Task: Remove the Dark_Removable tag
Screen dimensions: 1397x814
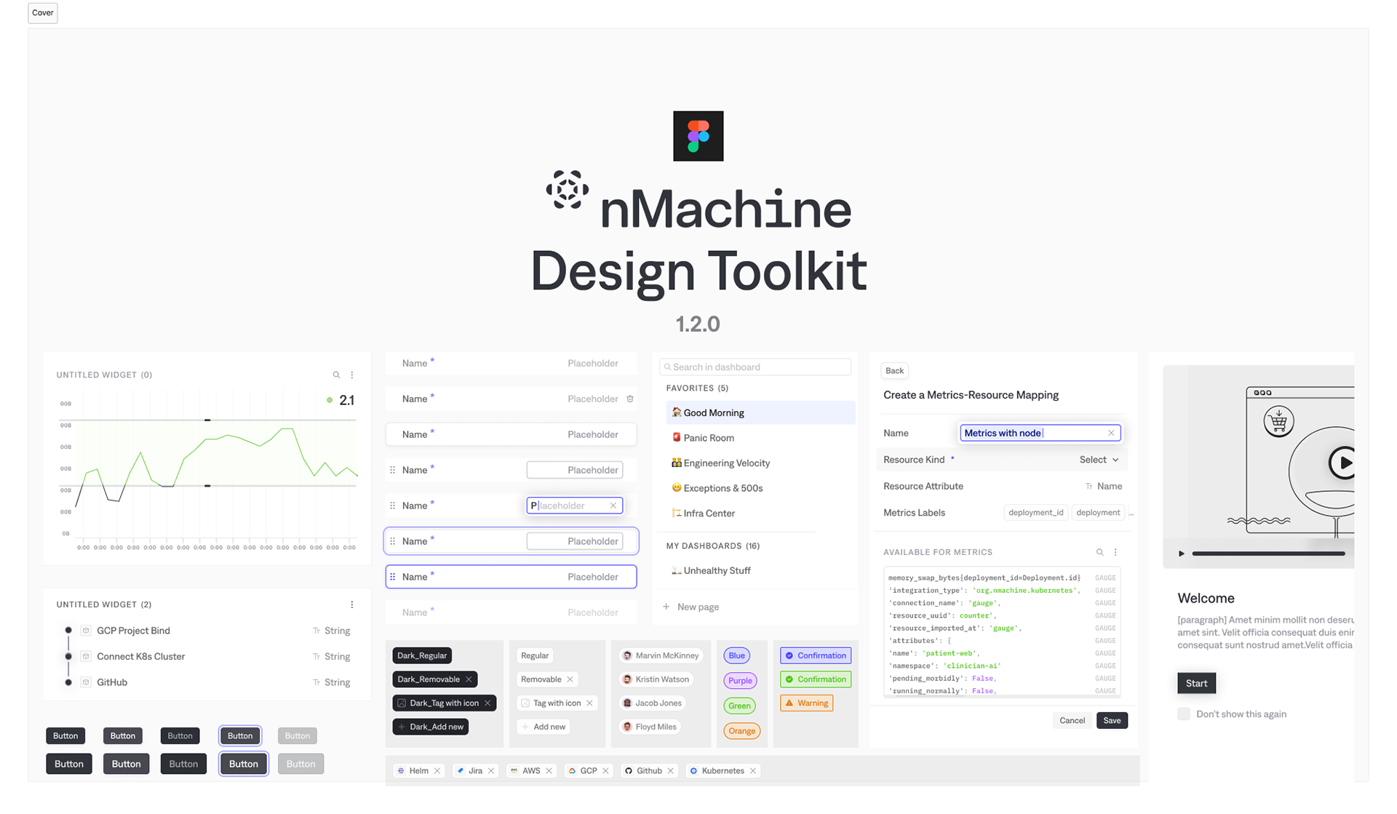Action: [x=469, y=679]
